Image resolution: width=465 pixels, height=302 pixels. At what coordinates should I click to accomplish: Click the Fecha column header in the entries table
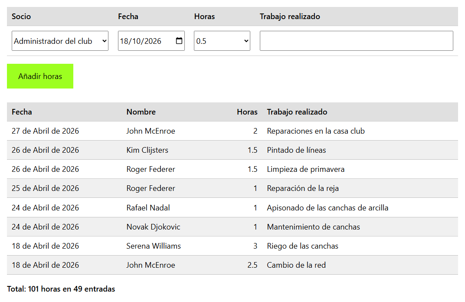point(22,112)
